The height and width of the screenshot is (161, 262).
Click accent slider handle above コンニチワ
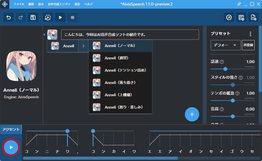(x=67, y=131)
